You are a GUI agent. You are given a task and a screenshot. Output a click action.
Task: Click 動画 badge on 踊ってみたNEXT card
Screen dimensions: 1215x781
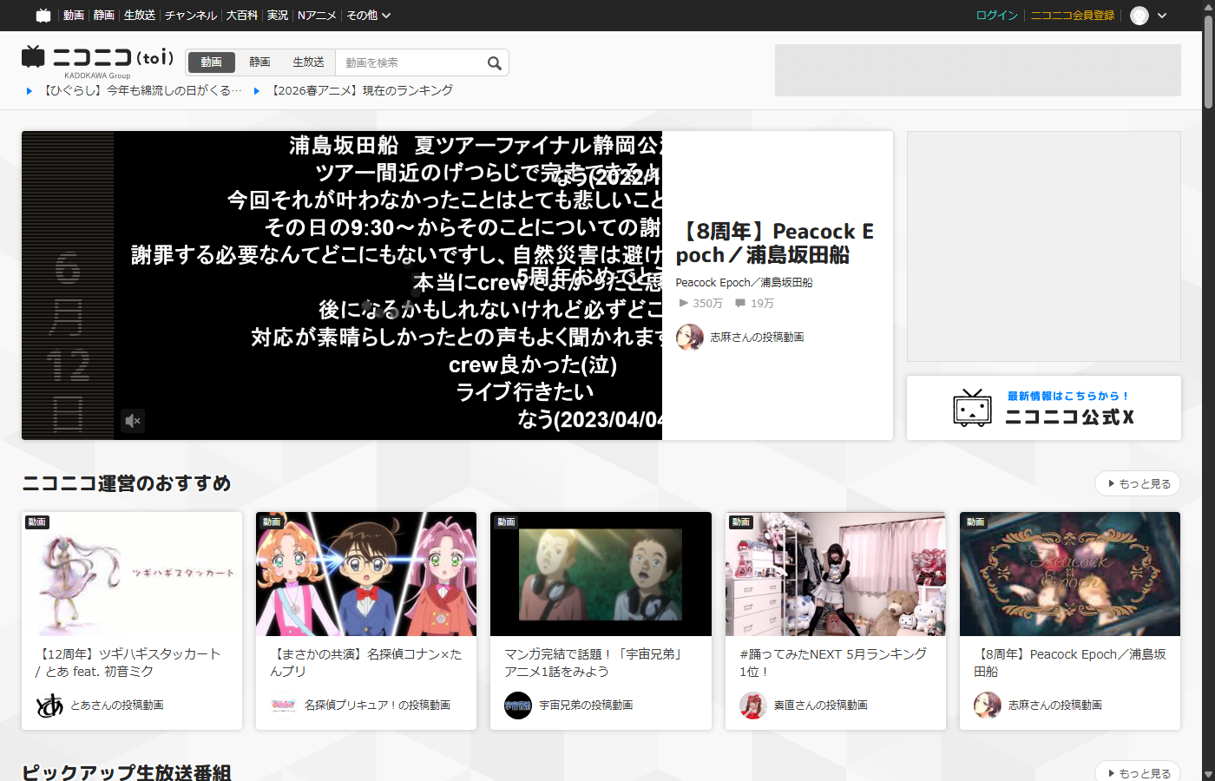pyautogui.click(x=741, y=522)
